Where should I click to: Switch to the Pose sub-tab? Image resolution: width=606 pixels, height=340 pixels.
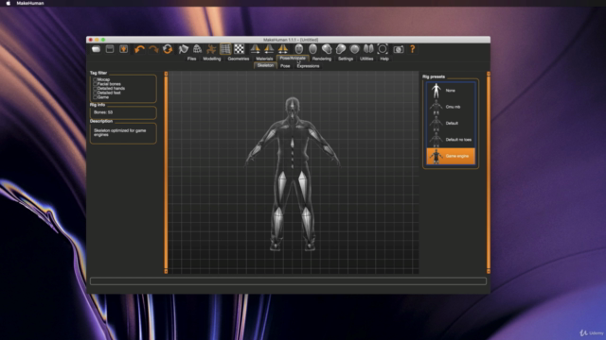point(285,66)
